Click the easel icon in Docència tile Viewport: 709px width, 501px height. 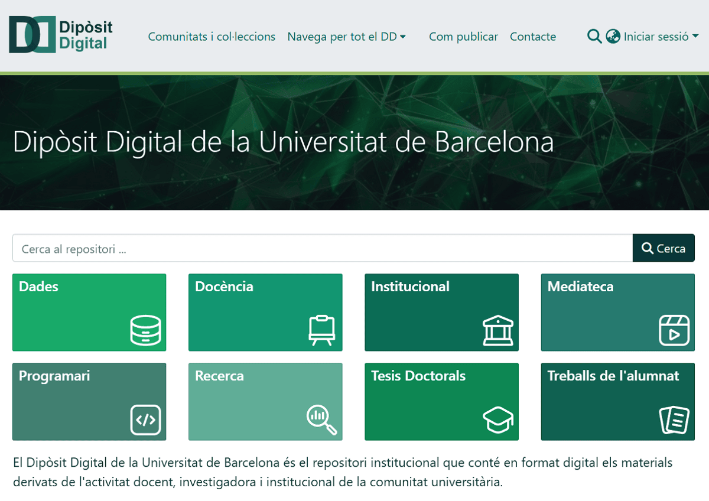(x=321, y=330)
